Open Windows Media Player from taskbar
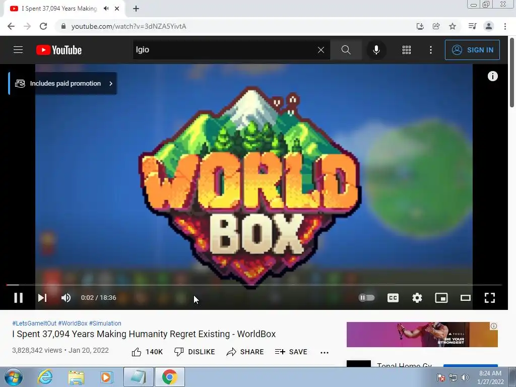516x387 pixels. tap(106, 377)
